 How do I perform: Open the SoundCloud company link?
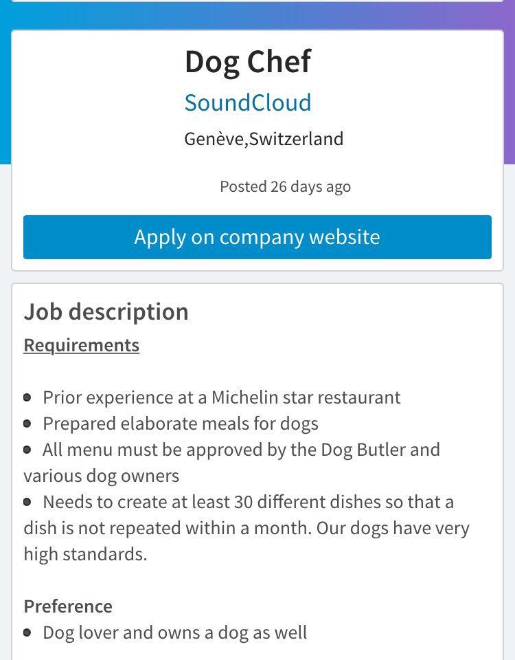pyautogui.click(x=248, y=102)
